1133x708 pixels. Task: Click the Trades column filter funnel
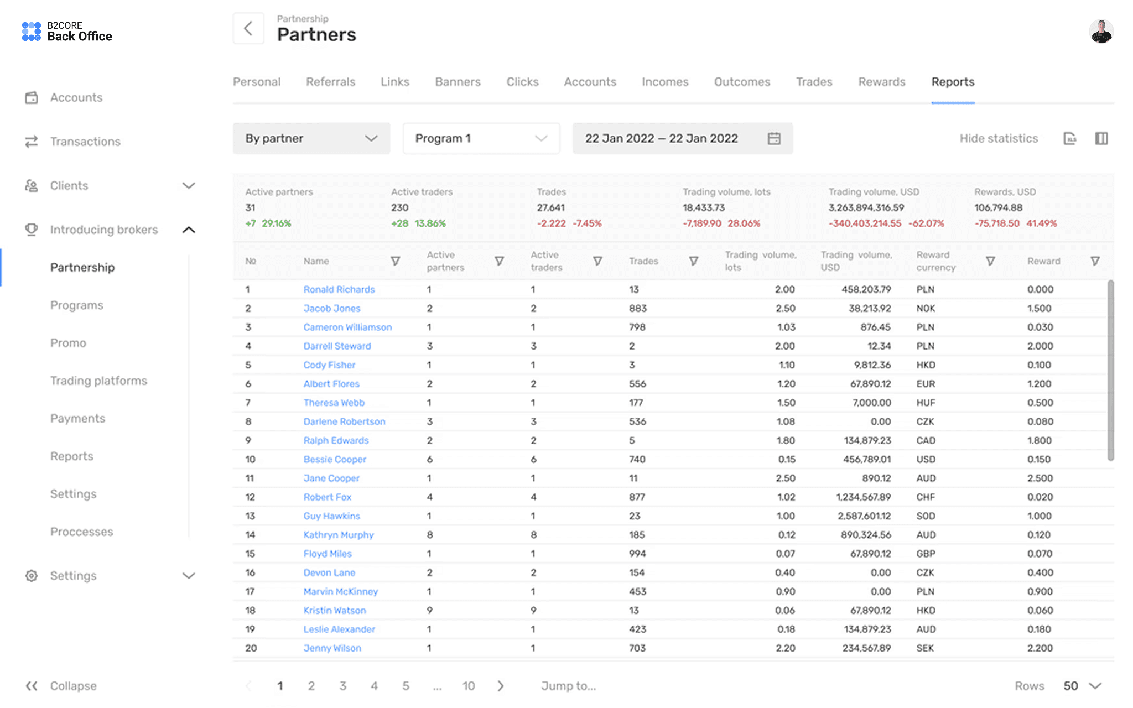click(693, 261)
